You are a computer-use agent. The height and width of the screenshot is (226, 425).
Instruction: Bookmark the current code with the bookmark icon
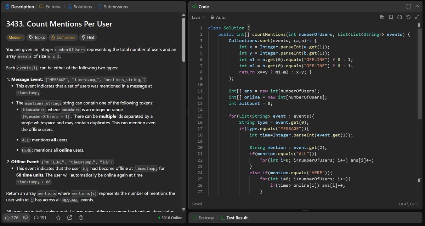[390, 17]
